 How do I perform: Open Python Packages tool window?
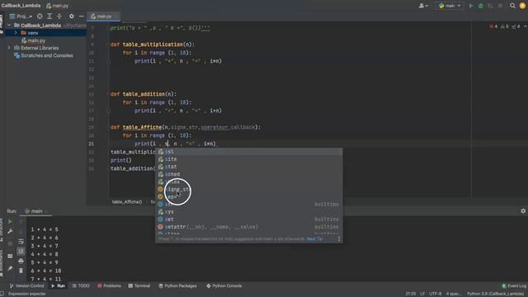point(177,285)
